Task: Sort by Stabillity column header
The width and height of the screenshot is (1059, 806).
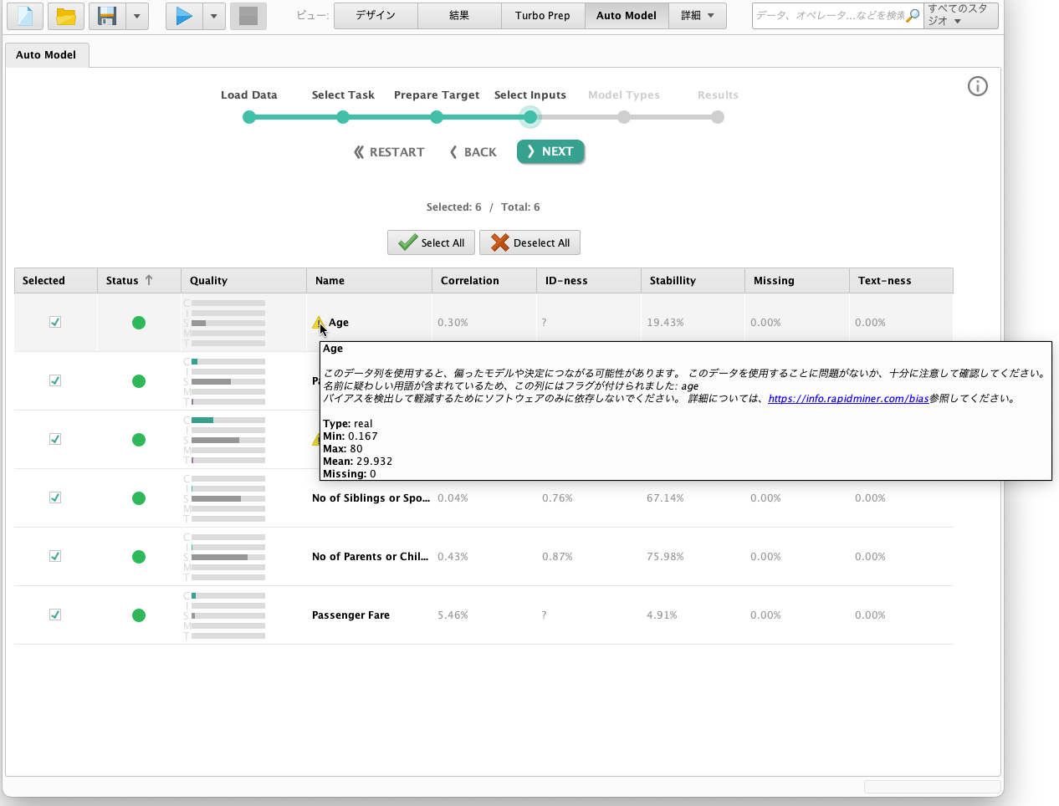Action: 693,281
